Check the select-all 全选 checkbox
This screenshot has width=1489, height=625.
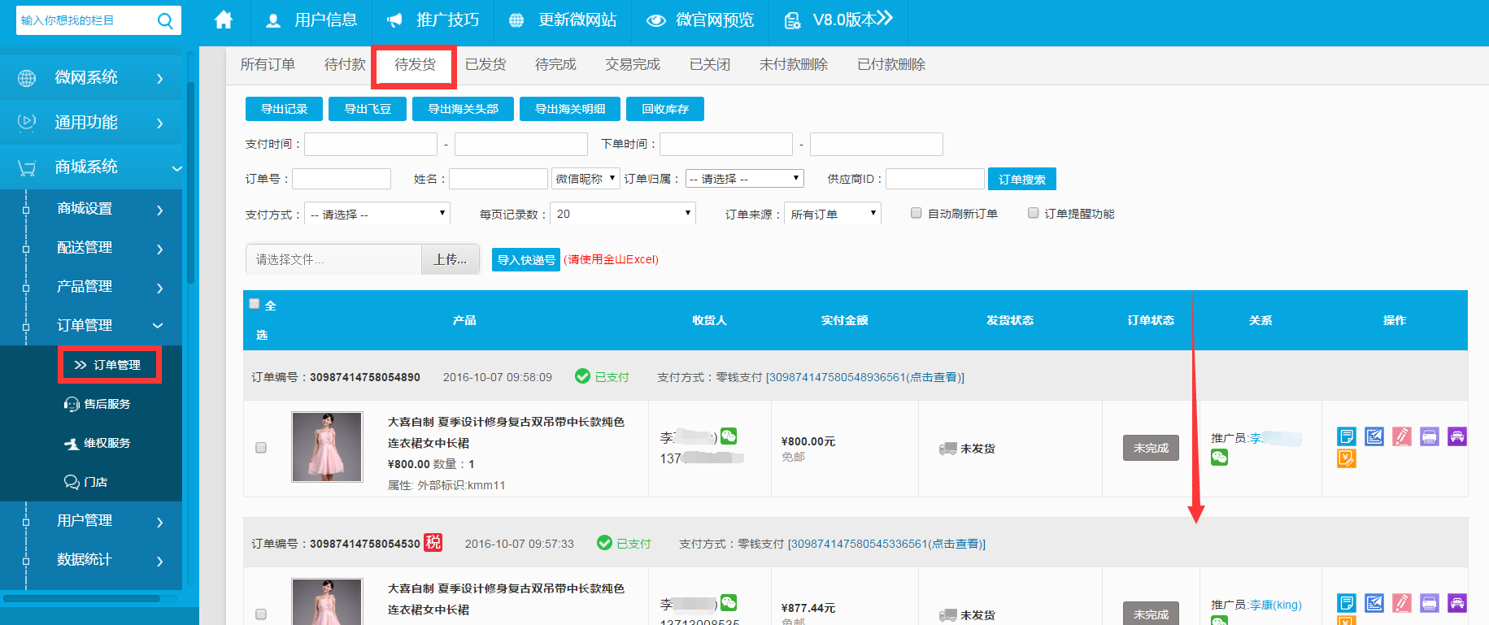pos(255,304)
